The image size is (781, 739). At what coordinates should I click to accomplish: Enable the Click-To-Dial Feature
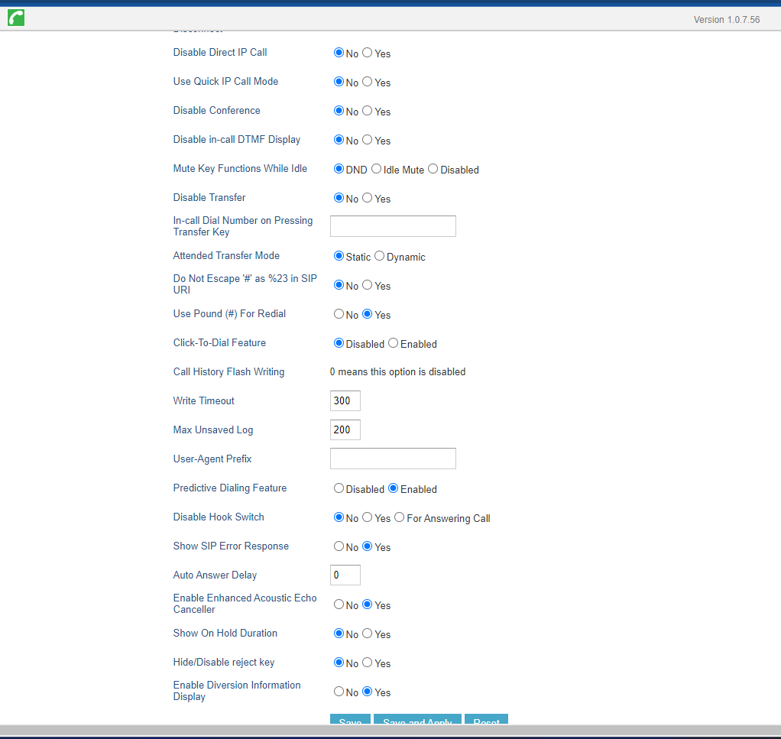394,344
